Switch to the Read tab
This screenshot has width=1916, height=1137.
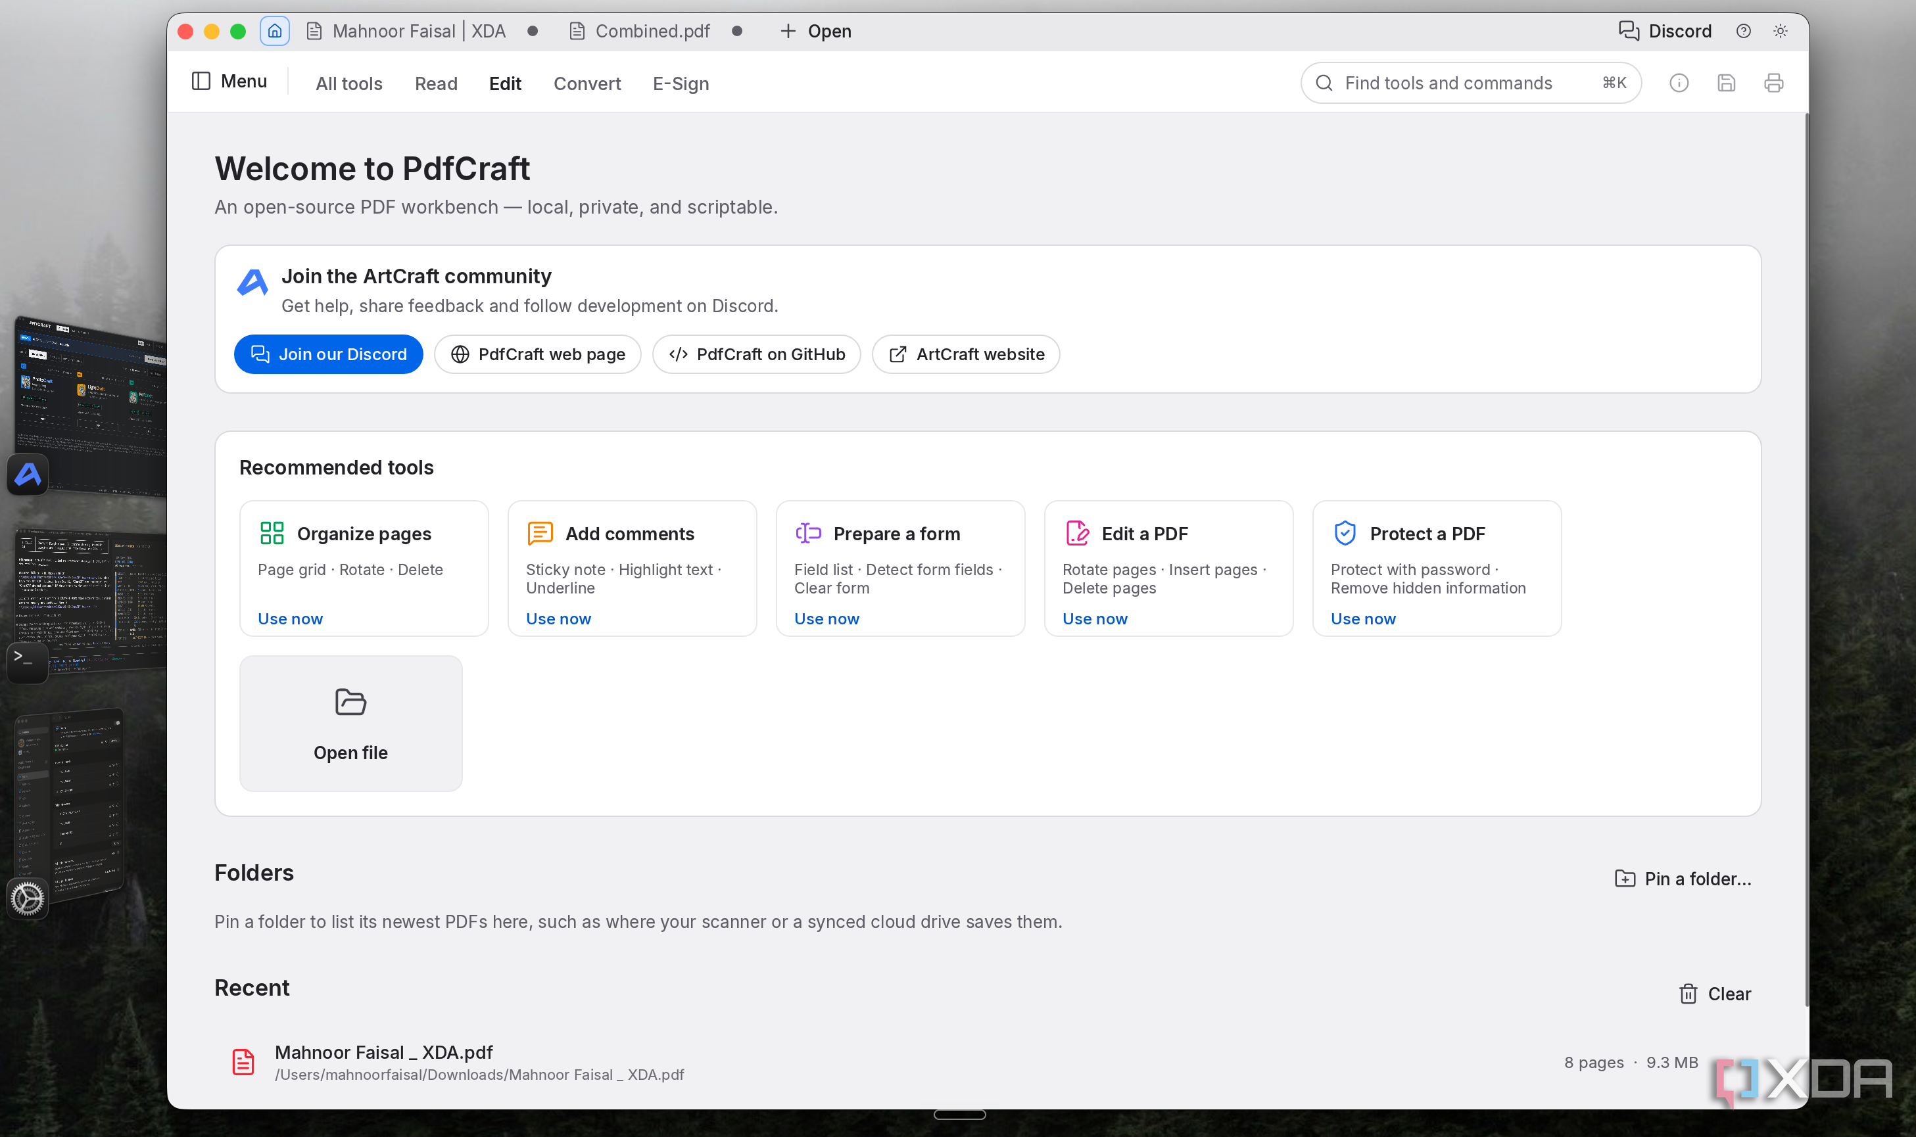[436, 83]
